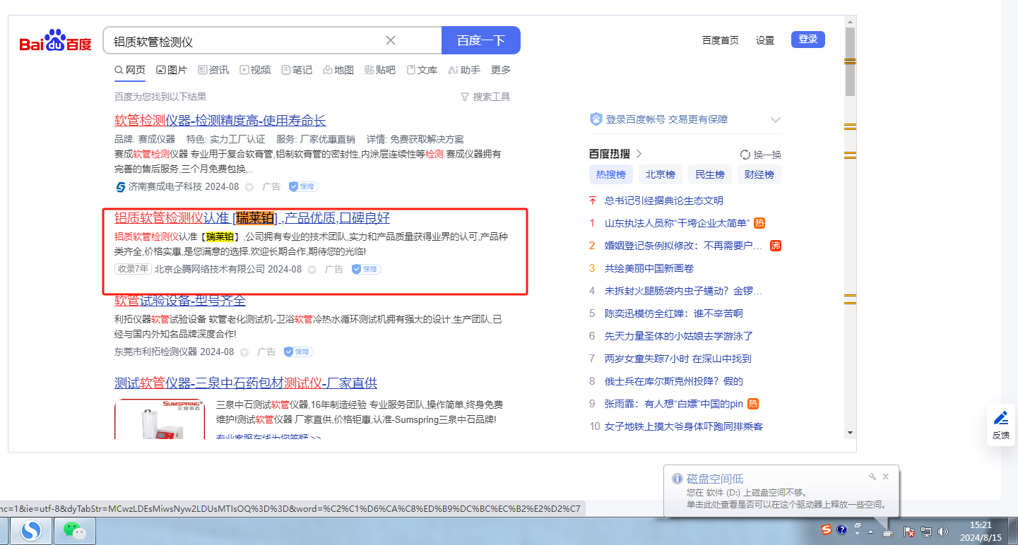This screenshot has height=545, width=1018.
Task: Click the page scrollbar down arrow
Action: point(851,432)
